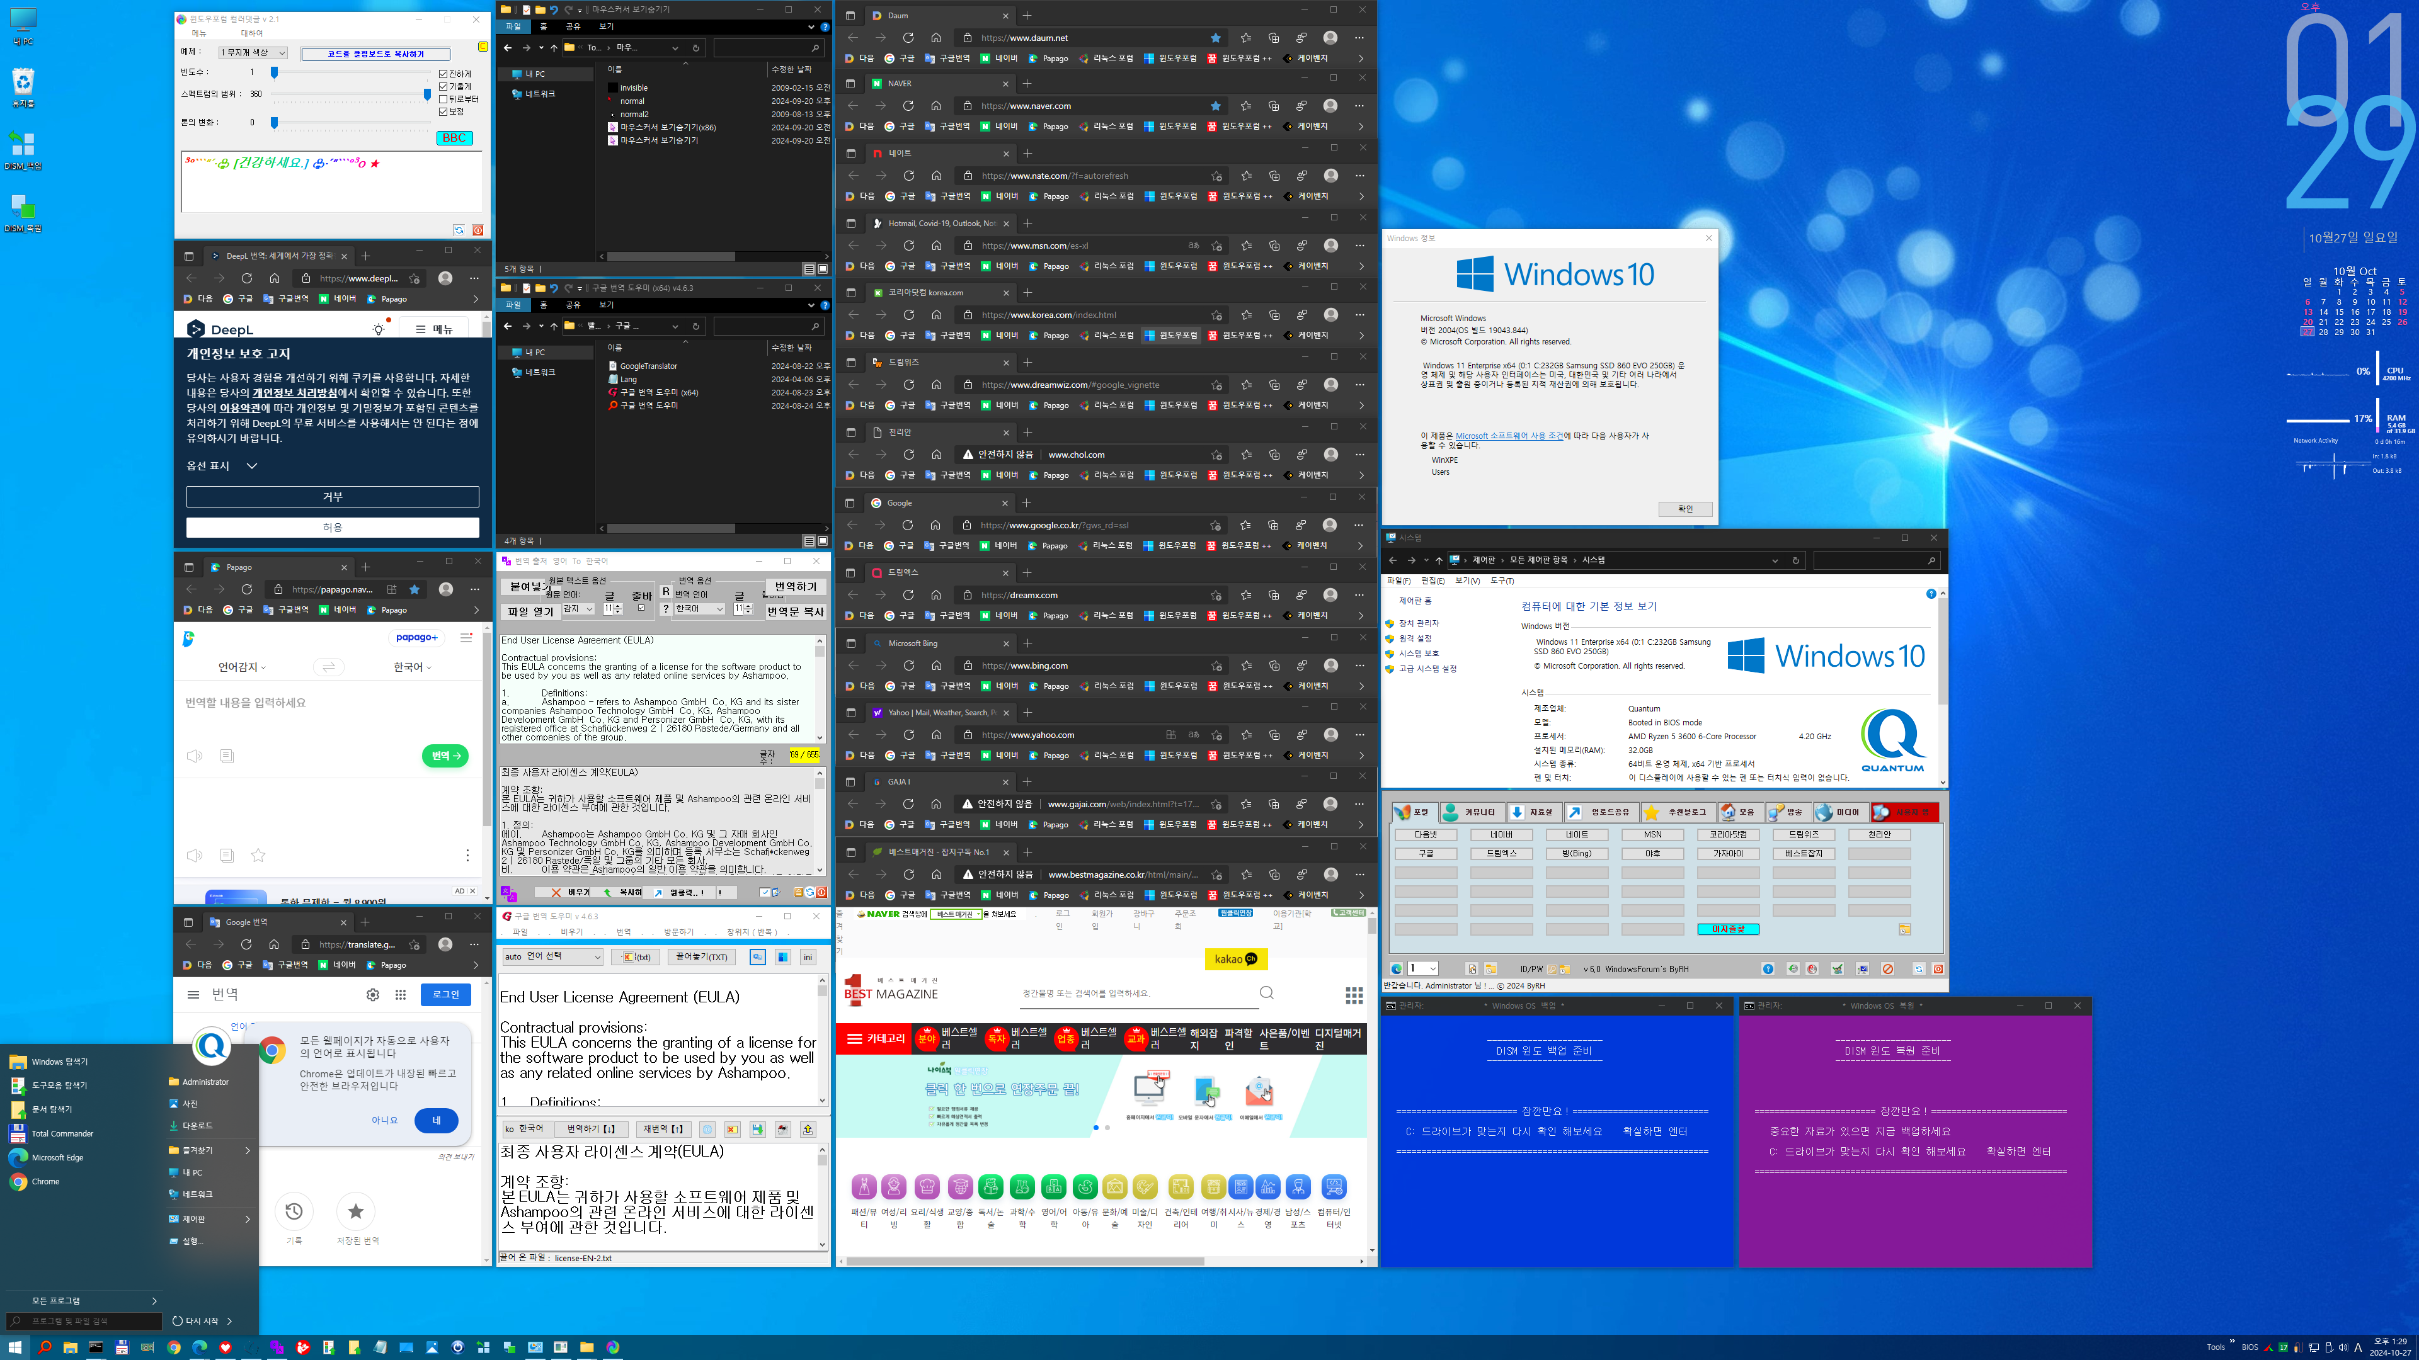Click the 스펙트럼의 범위 slider handle

(427, 94)
